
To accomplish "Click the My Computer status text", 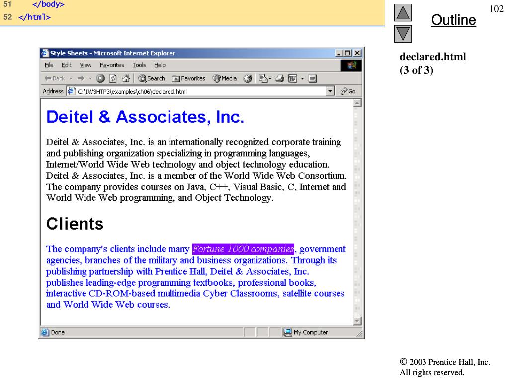I will (x=311, y=332).
